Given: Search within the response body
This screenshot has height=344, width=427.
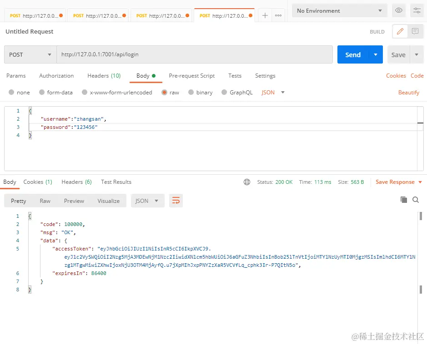Looking at the screenshot, I should coord(416,200).
